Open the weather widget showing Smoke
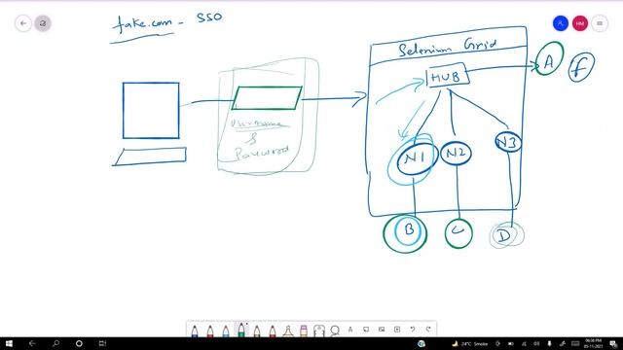Image resolution: width=623 pixels, height=350 pixels. pos(469,344)
